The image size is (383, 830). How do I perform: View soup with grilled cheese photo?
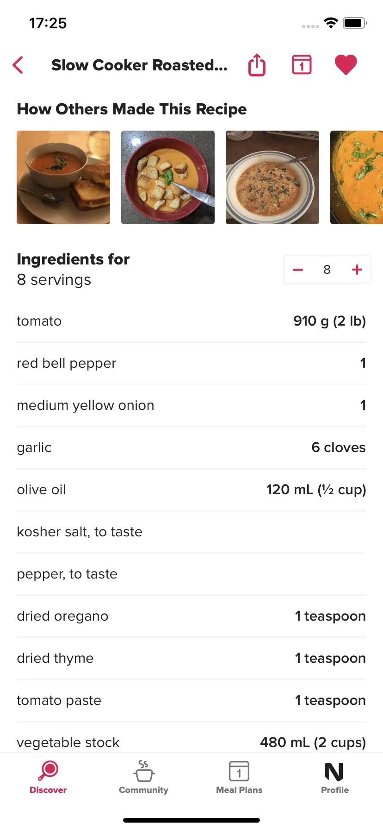tap(63, 177)
